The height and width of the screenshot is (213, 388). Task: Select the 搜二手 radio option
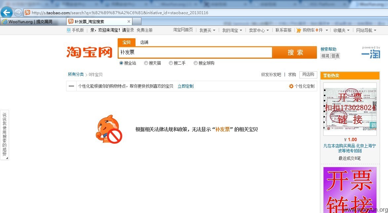pos(171,63)
